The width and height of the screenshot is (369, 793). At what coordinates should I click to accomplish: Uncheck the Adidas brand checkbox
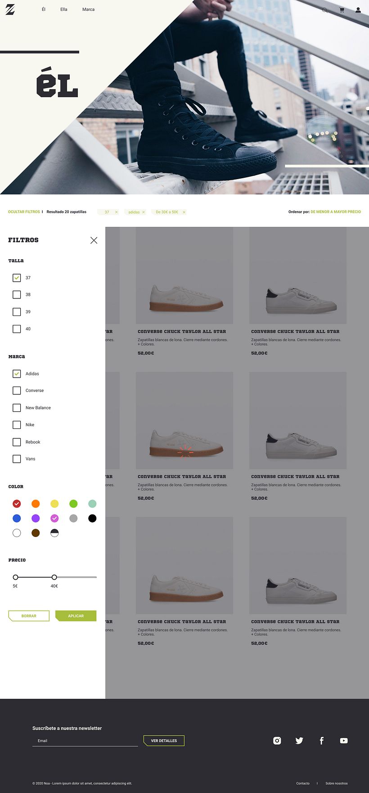click(17, 374)
